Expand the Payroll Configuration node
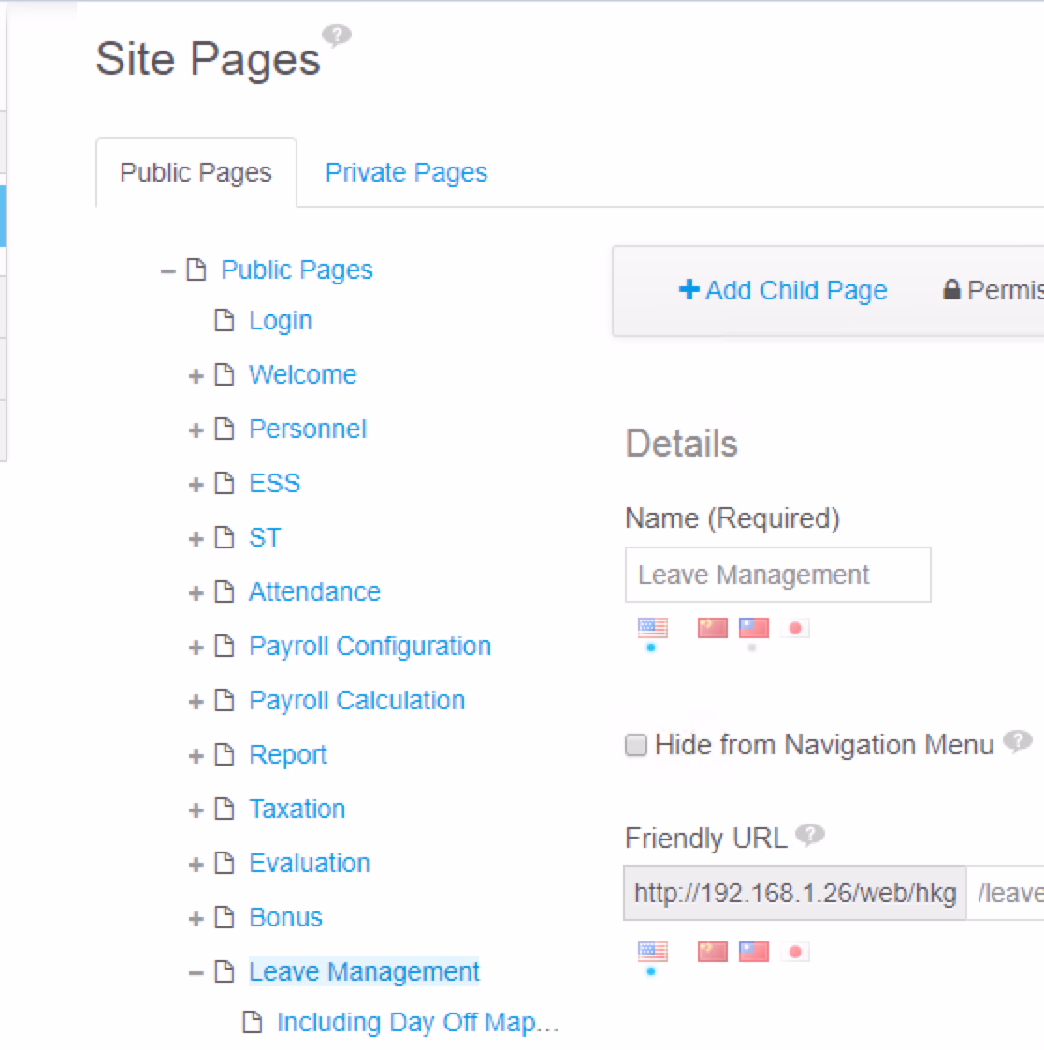Screen dimensions: 1044x1050 [x=196, y=648]
